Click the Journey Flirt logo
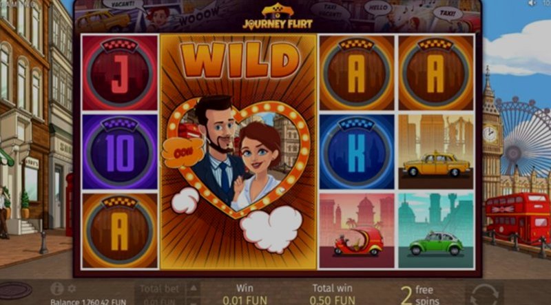551x305 pixels. [x=278, y=17]
